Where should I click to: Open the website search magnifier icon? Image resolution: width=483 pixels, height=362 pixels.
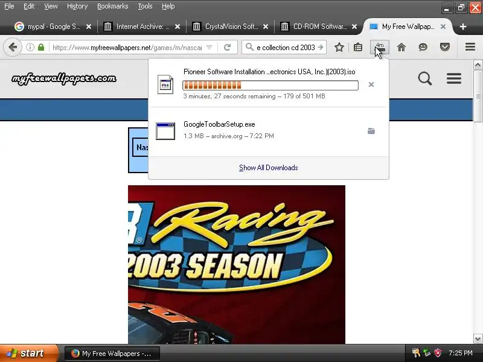(x=425, y=78)
